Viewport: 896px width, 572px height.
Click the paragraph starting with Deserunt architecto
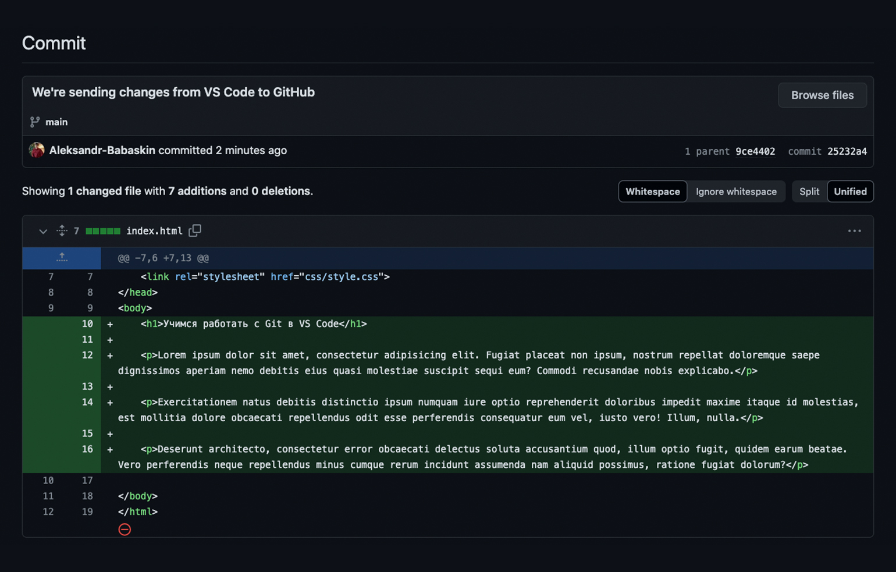482,457
